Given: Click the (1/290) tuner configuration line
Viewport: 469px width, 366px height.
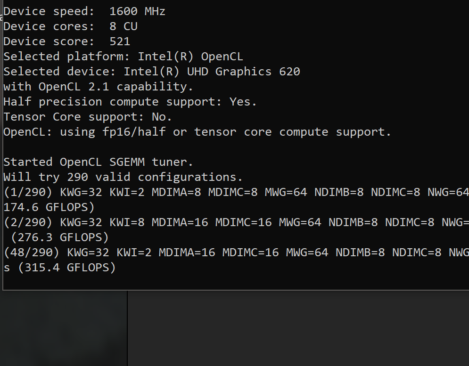Looking at the screenshot, I should click(236, 192).
